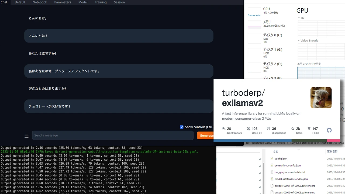Switch to the Parameters tab
The height and width of the screenshot is (194, 345).
pyautogui.click(x=63, y=2)
